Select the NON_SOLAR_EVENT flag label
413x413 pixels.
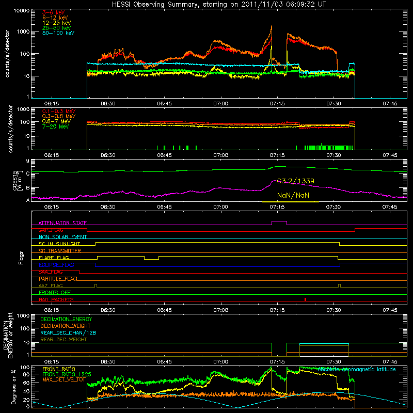tap(62, 237)
